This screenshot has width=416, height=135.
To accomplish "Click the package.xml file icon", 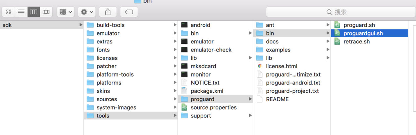I will tap(184, 91).
